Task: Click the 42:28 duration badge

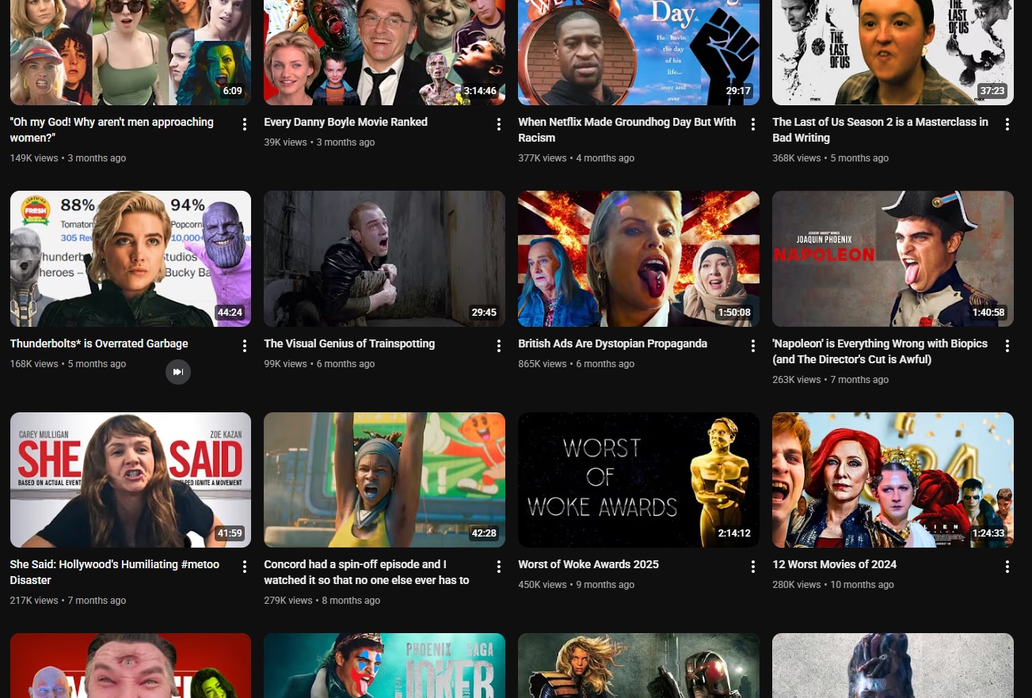Action: tap(484, 533)
